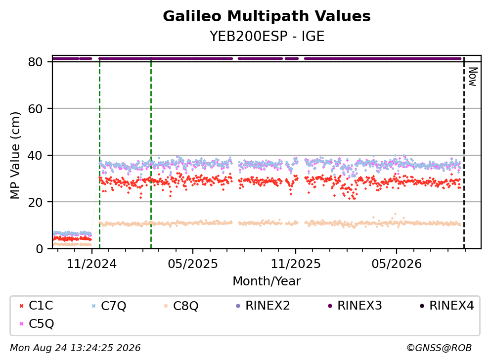The width and height of the screenshot is (491, 363).
Task: Click the blue C7Q legend marker
Action: pos(93,306)
